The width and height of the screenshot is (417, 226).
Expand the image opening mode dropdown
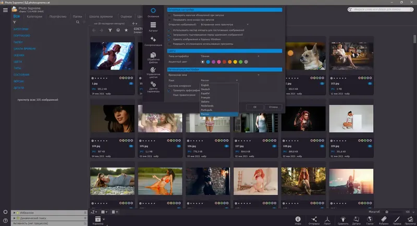(x=224, y=24)
